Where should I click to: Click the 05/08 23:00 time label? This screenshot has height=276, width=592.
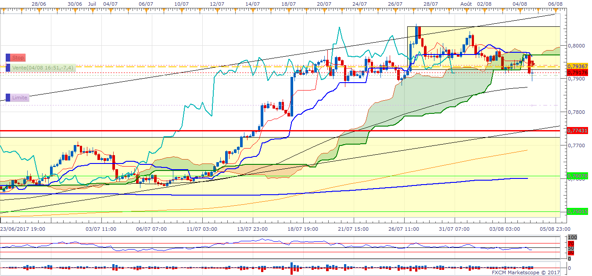556,229
